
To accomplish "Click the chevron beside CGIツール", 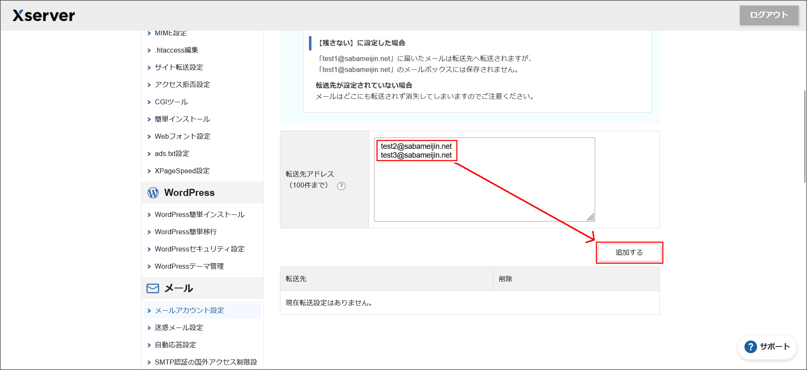I will click(149, 102).
